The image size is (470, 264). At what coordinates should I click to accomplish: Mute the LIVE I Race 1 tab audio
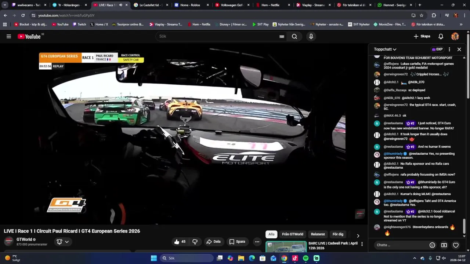click(x=120, y=5)
